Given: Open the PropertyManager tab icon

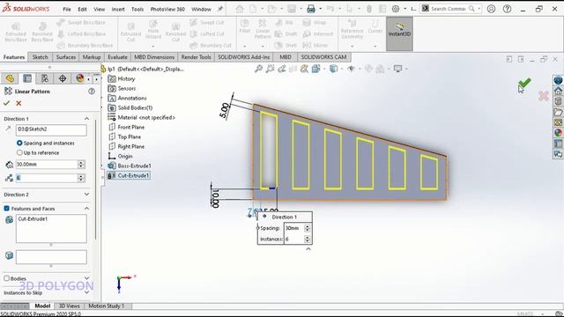Looking at the screenshot, I should click(x=27, y=78).
